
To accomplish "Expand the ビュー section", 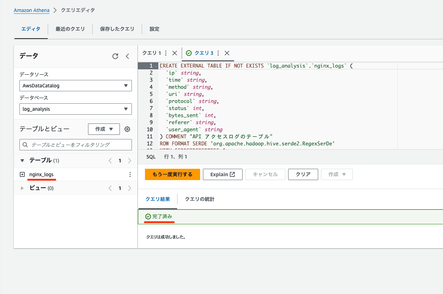I will click(22, 188).
